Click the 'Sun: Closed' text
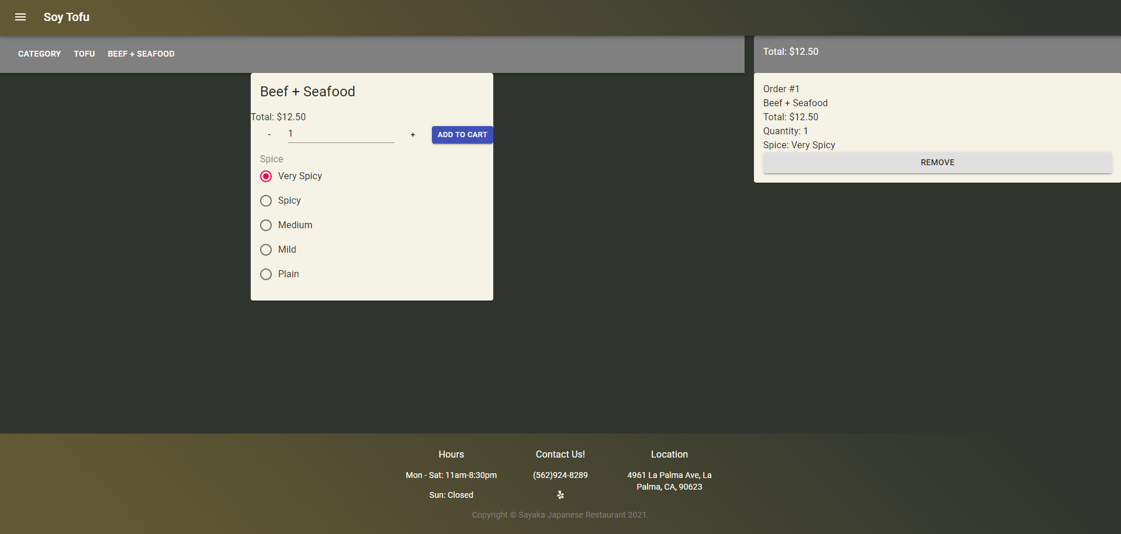 pyautogui.click(x=451, y=495)
